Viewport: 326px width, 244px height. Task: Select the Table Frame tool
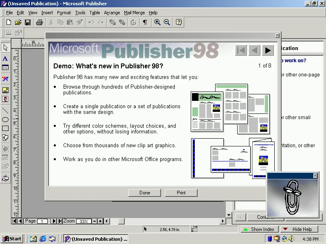(x=5, y=68)
